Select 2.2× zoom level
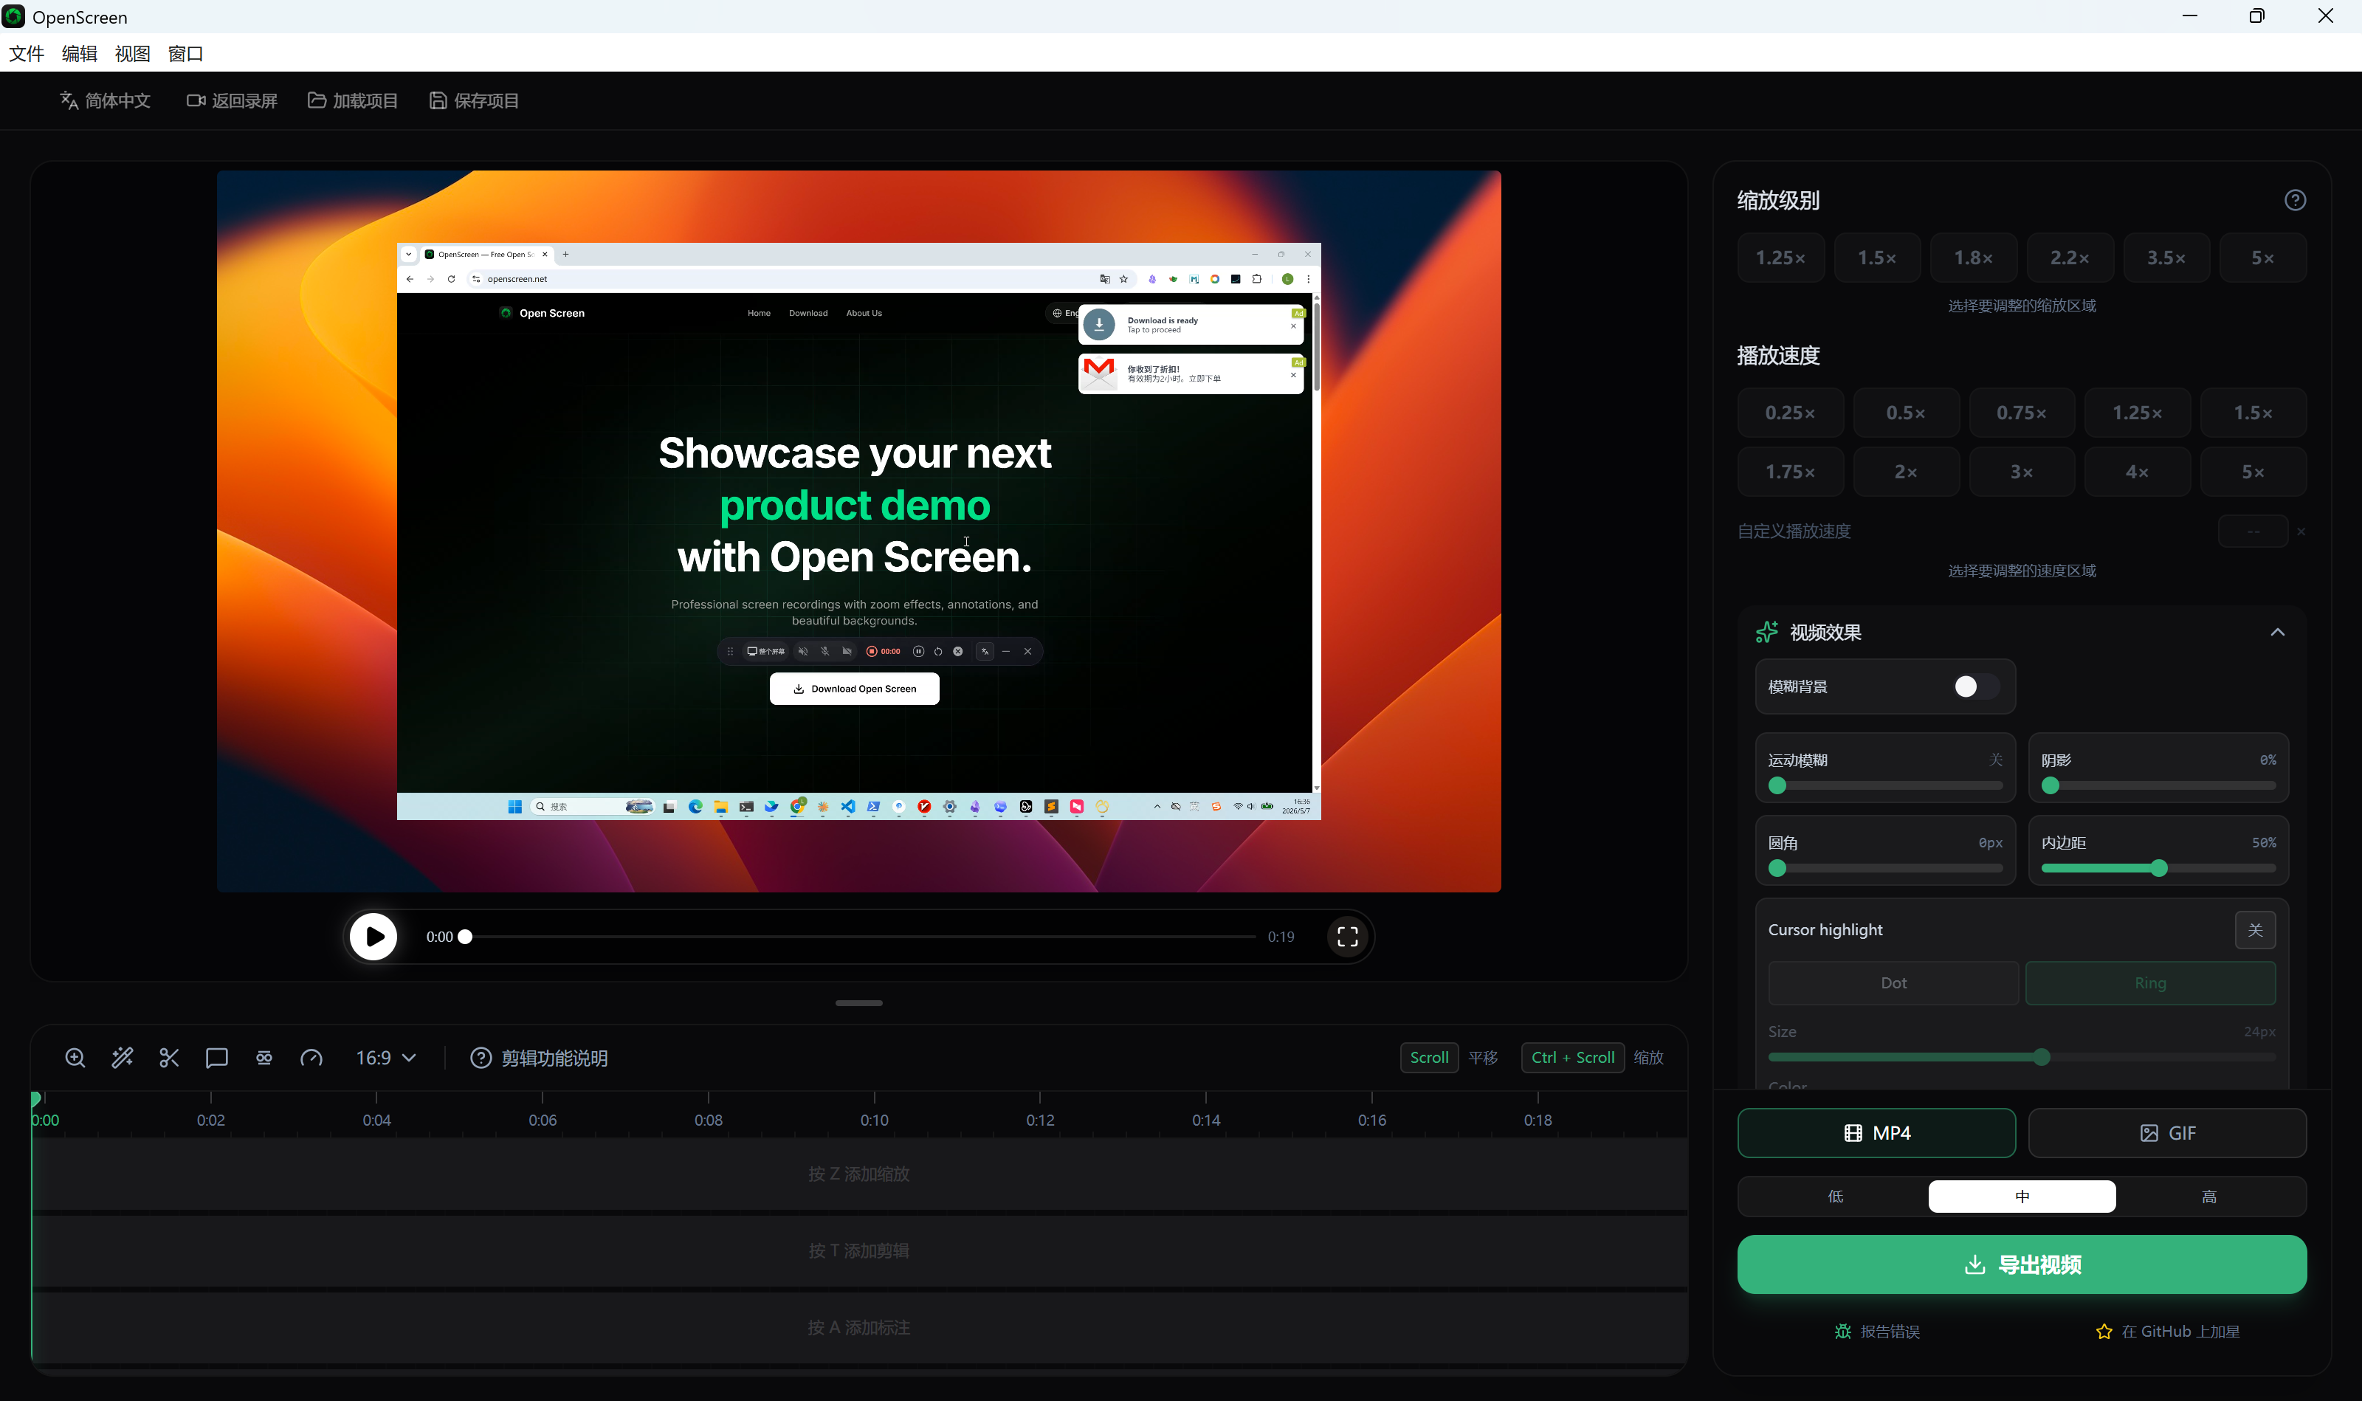 coord(2070,258)
